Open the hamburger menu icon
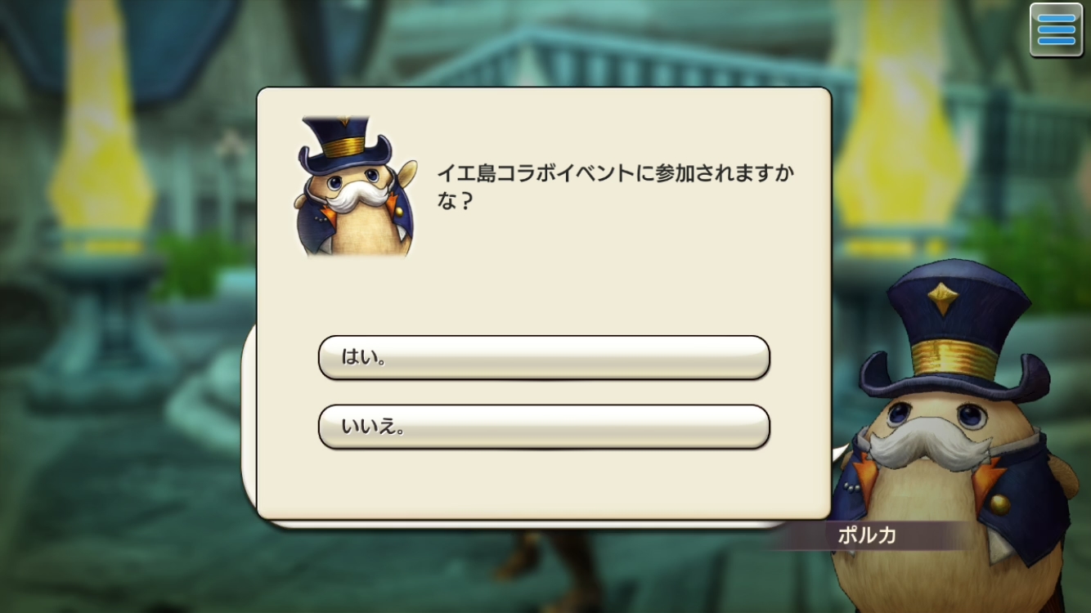Screen dimensions: 1091x613 1056,30
